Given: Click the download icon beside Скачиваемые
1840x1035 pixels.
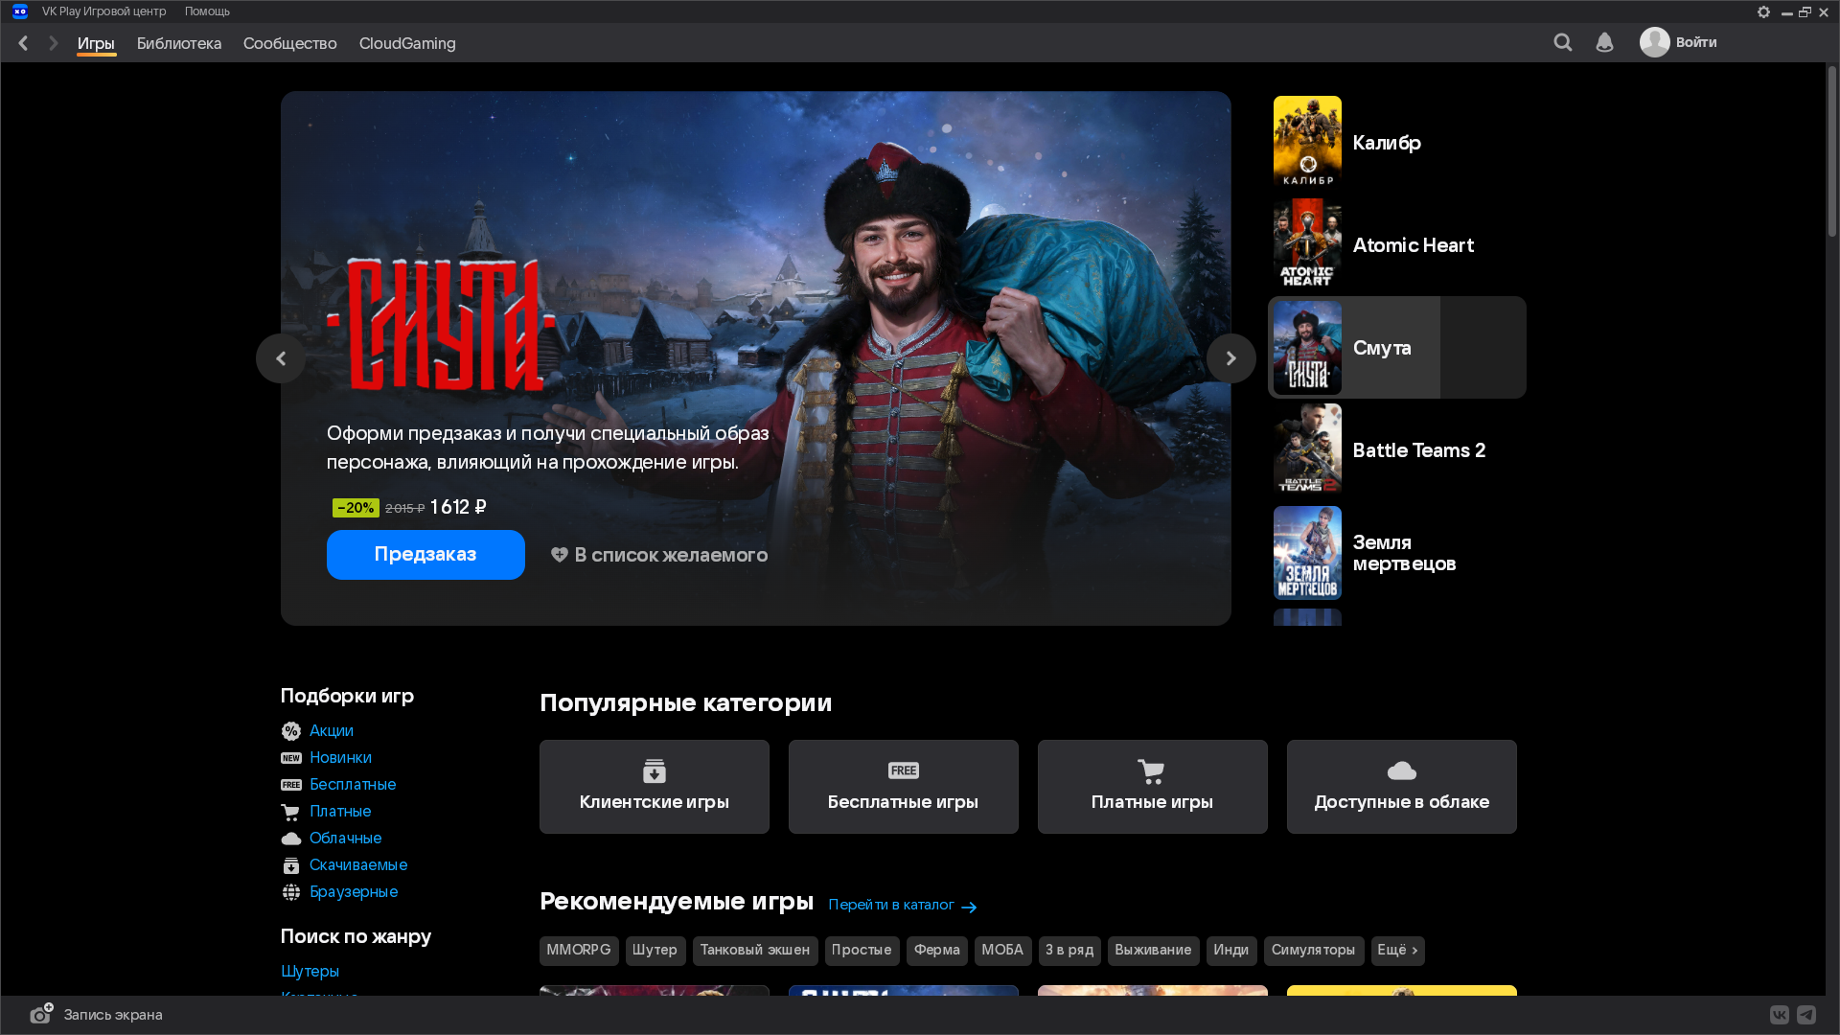Looking at the screenshot, I should 291,865.
